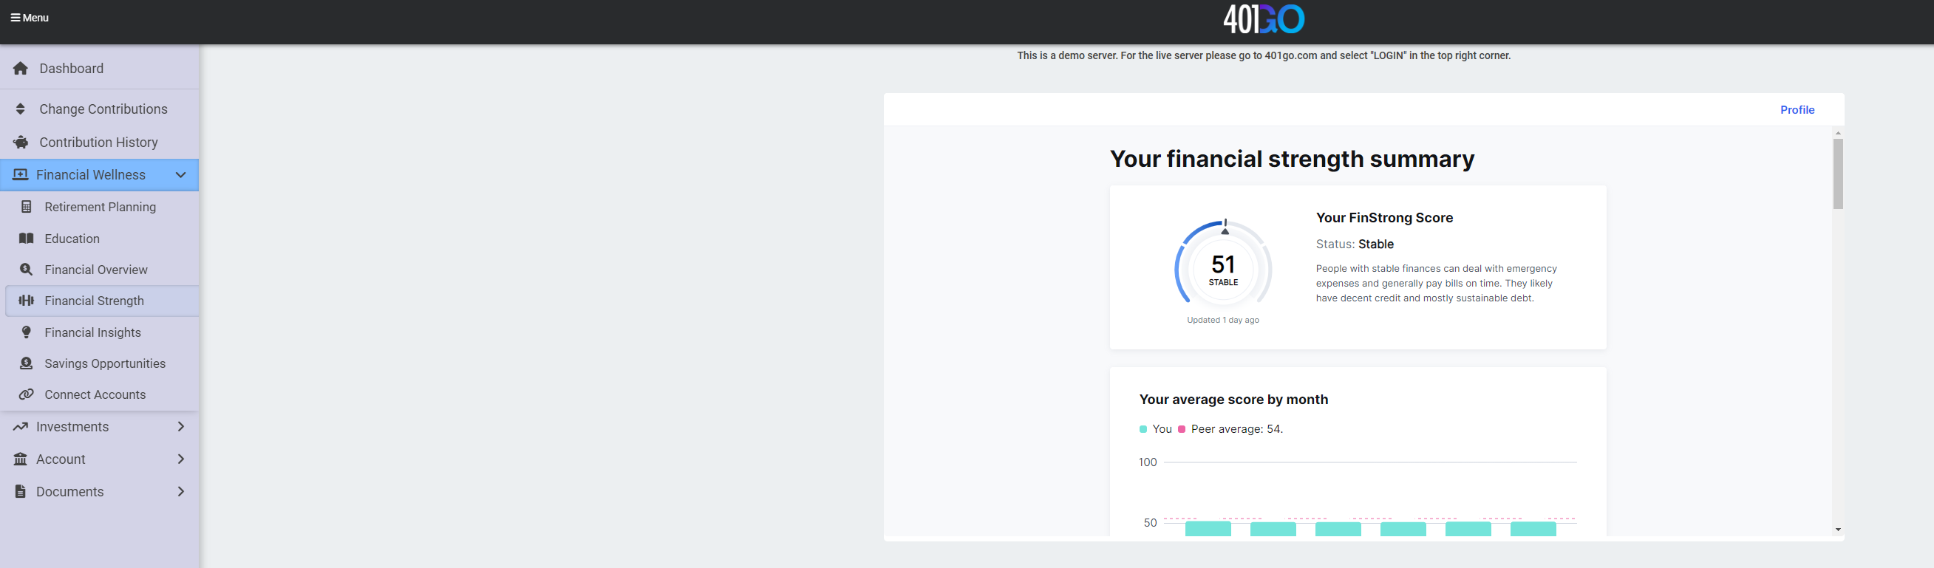This screenshot has width=1934, height=568.
Task: Click the Savings Opportunities money icon
Action: pos(27,364)
